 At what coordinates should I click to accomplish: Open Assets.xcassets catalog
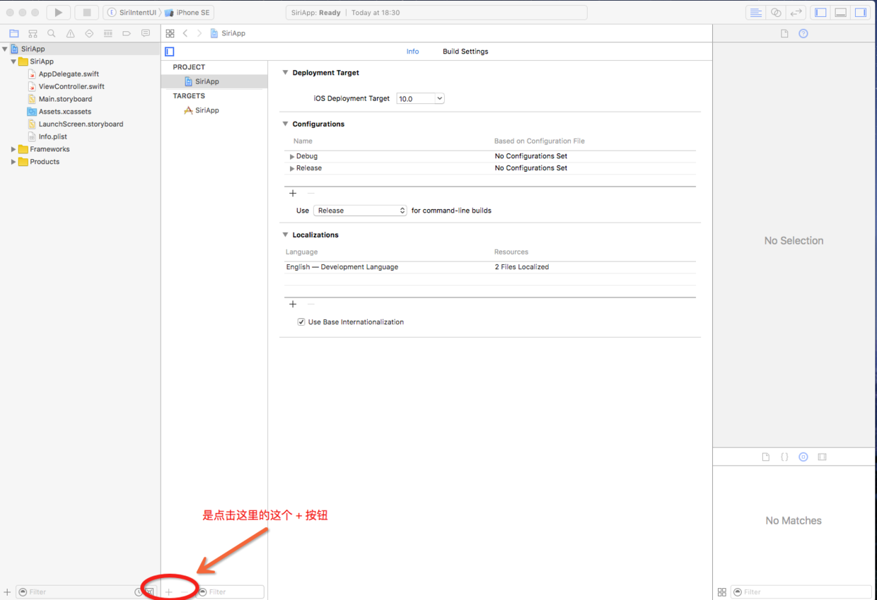click(64, 112)
